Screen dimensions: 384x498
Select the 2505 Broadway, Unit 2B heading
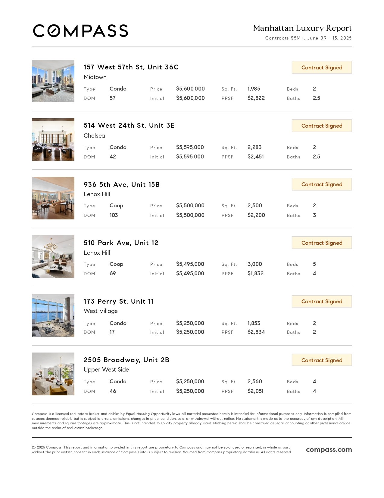(x=126, y=360)
